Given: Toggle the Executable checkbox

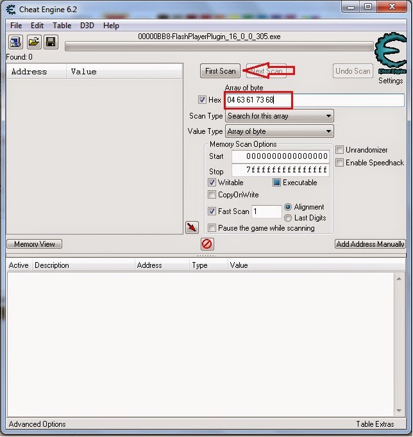Looking at the screenshot, I should click(276, 182).
